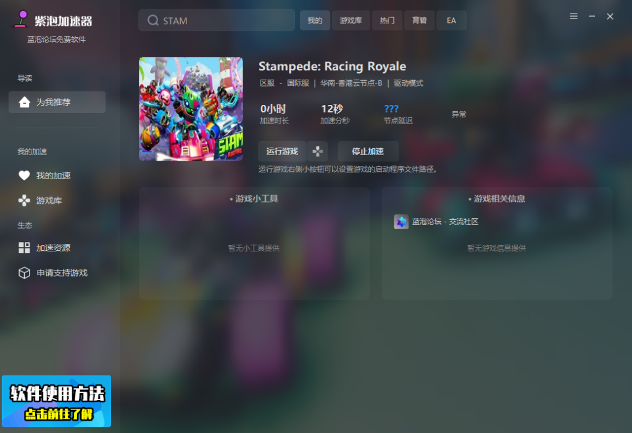Minimize the accelerator window
632x433 pixels.
[x=592, y=16]
